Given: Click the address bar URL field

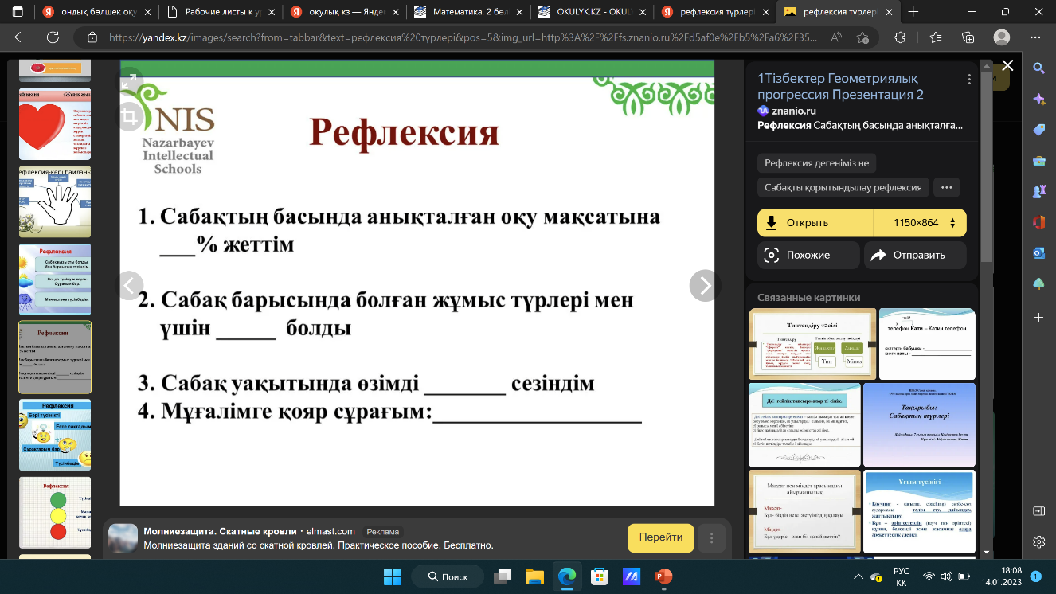Looking at the screenshot, I should point(462,37).
